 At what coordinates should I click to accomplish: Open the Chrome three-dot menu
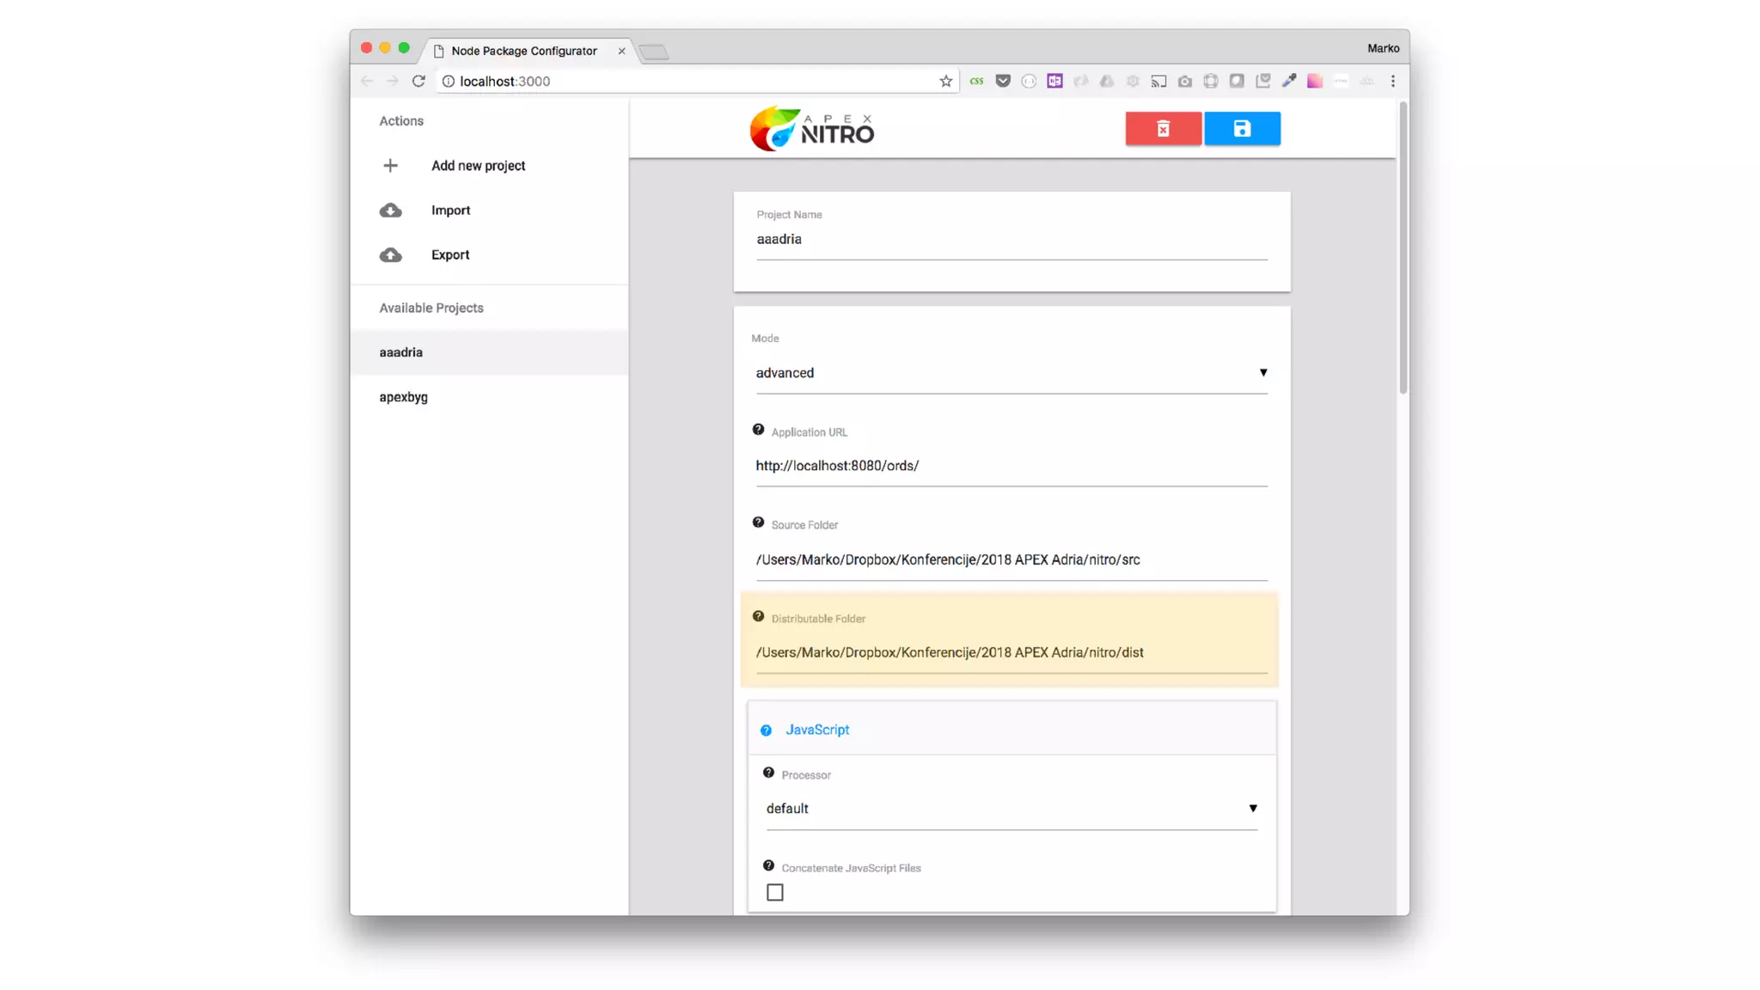click(1393, 82)
